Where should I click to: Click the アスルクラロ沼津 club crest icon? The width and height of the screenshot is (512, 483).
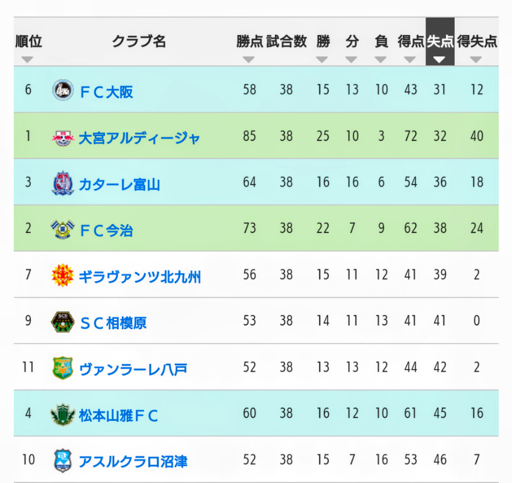pyautogui.click(x=63, y=461)
